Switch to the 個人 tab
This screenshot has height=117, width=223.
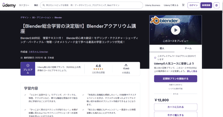[162, 48]
